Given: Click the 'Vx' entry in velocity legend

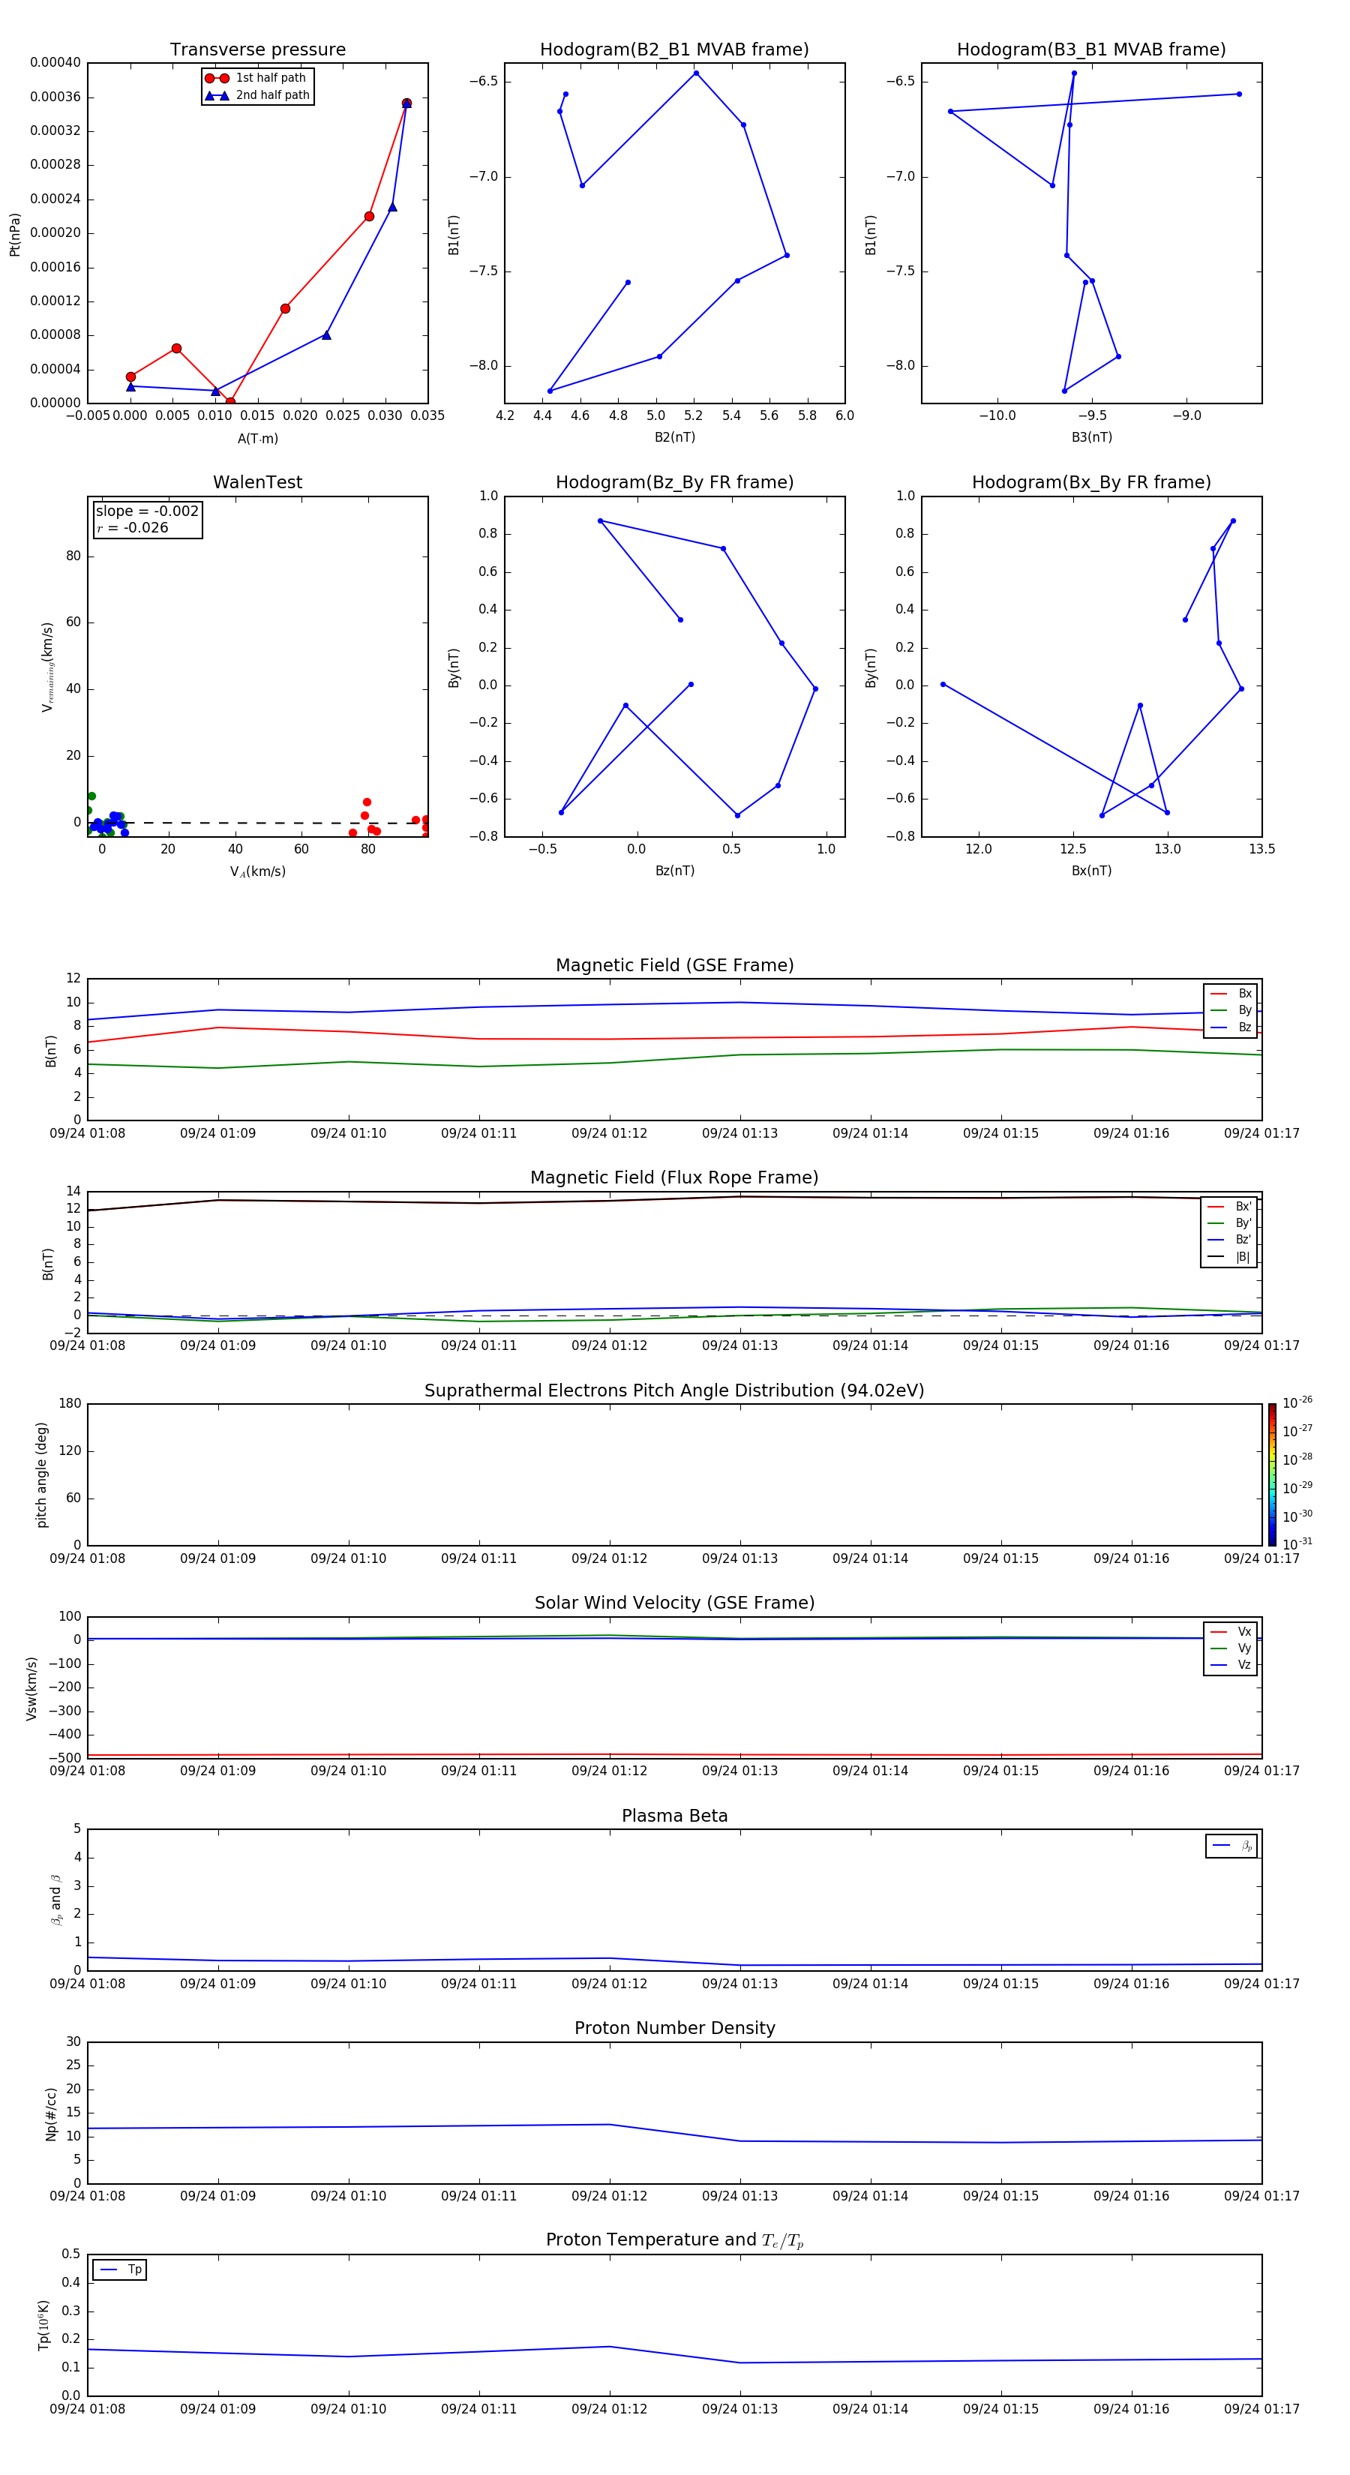Looking at the screenshot, I should [1231, 1631].
